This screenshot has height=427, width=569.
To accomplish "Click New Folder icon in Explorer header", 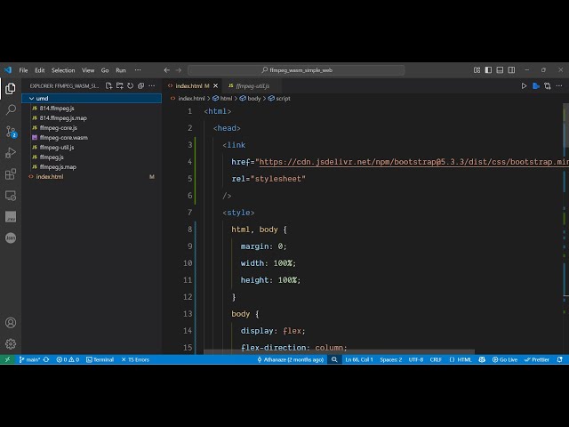I will 119,85.
